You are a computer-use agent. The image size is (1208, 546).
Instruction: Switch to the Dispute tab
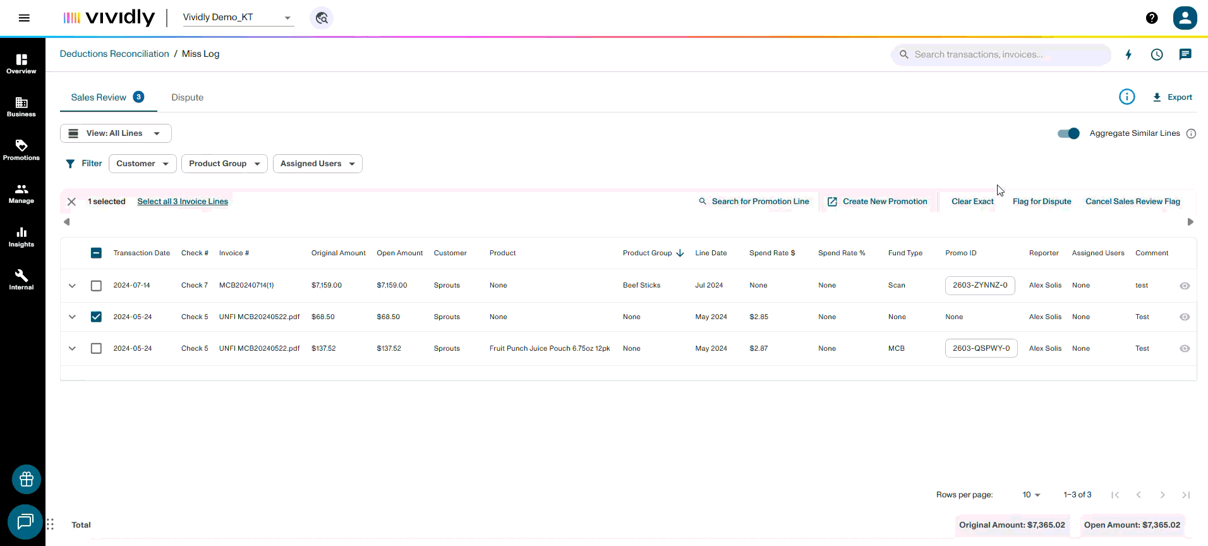(188, 97)
